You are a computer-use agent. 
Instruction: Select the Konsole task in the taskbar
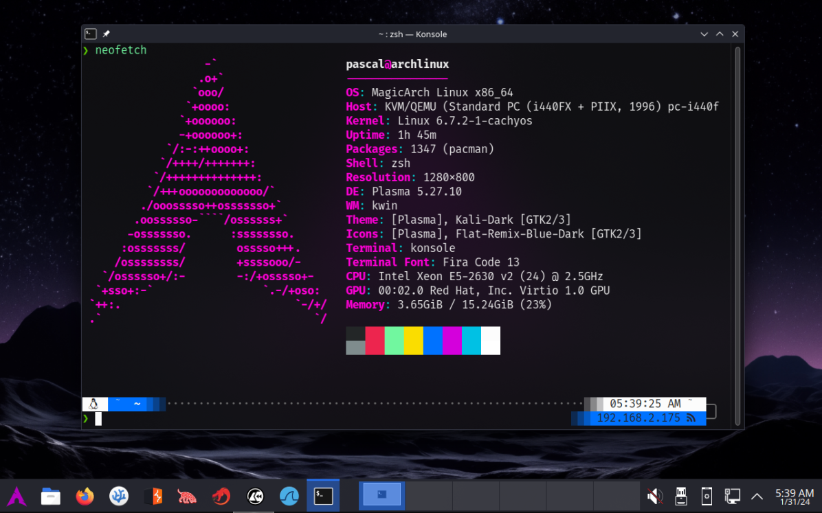(323, 496)
